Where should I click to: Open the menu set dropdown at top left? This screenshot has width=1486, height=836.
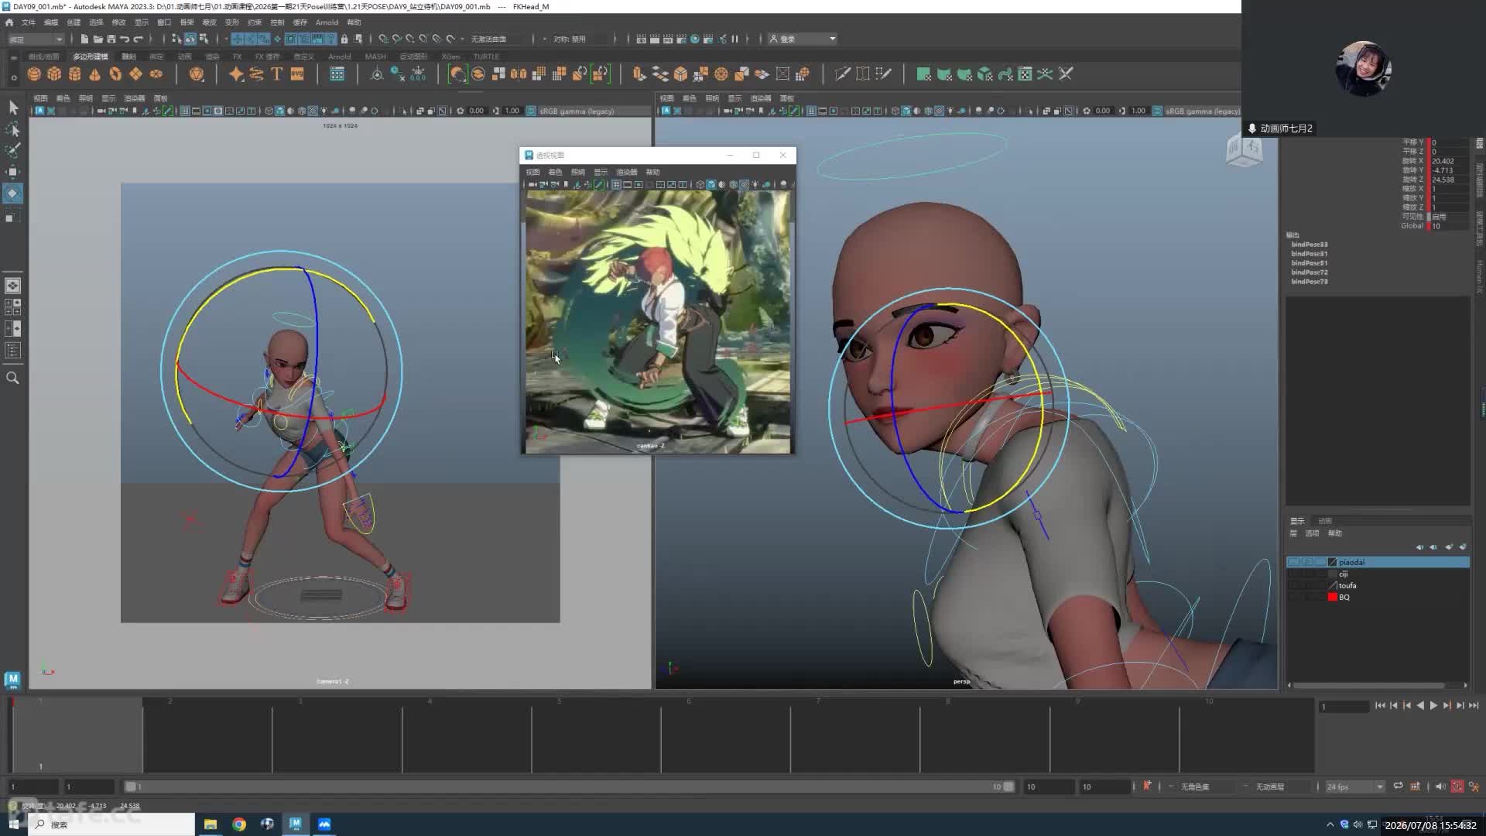(x=36, y=39)
